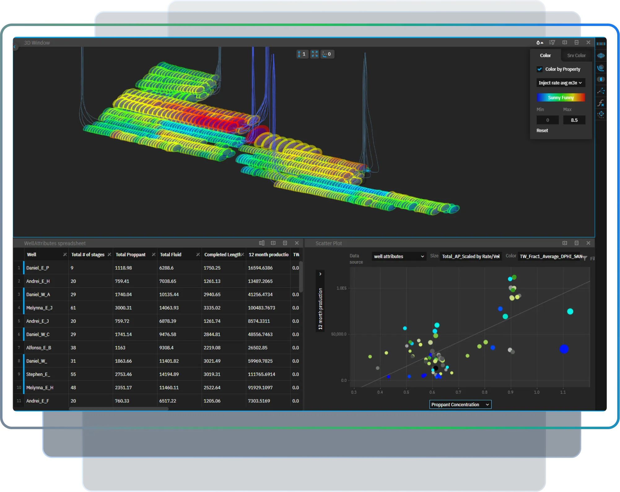Click the overlapping circles intersection sidebar icon
Screen dimensions: 620x492
(601, 79)
